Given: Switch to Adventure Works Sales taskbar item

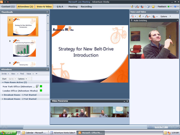Looking at the screenshot, I should pyautogui.click(x=62, y=133).
